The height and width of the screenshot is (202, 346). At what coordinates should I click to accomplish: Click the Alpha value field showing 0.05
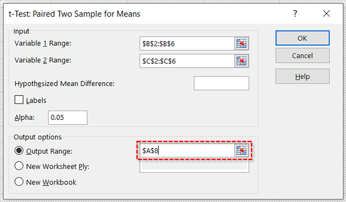68,118
